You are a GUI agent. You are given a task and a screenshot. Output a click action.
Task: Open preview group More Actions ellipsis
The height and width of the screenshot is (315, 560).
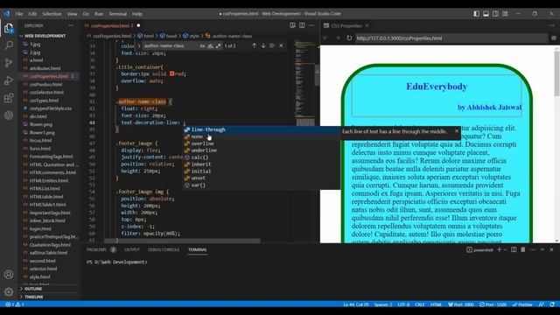pyautogui.click(x=552, y=25)
